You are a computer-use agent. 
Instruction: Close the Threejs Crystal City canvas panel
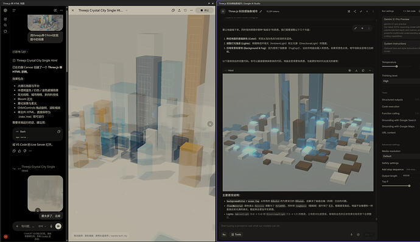point(73,10)
